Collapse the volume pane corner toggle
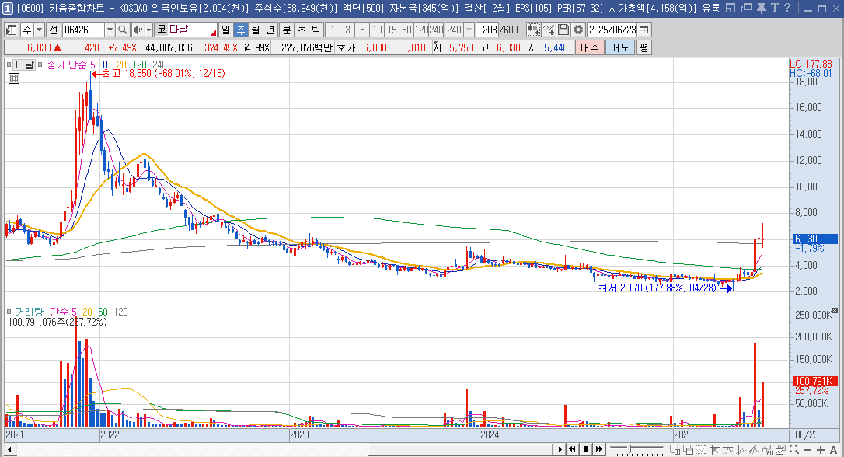844x457 pixels. pos(835,311)
